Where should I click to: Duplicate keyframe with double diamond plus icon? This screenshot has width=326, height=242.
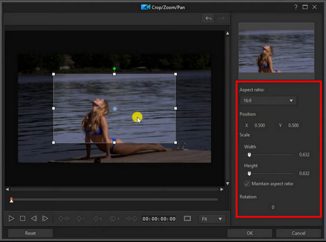(115, 219)
